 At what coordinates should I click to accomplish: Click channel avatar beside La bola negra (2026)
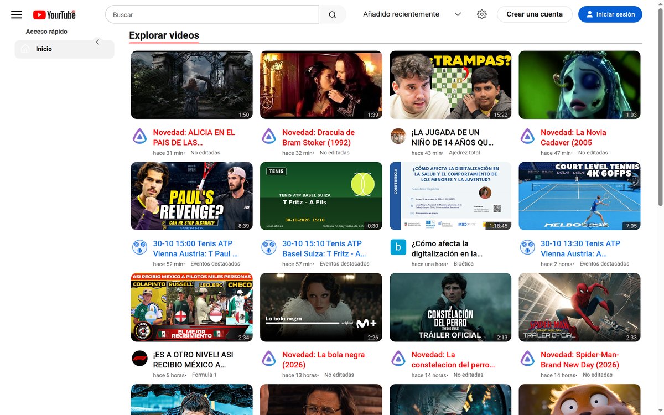pyautogui.click(x=269, y=359)
